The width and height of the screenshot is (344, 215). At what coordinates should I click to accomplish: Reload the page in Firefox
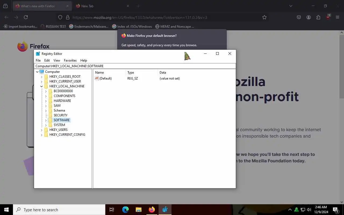point(26,17)
